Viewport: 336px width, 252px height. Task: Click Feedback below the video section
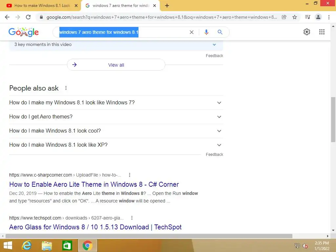click(x=214, y=56)
